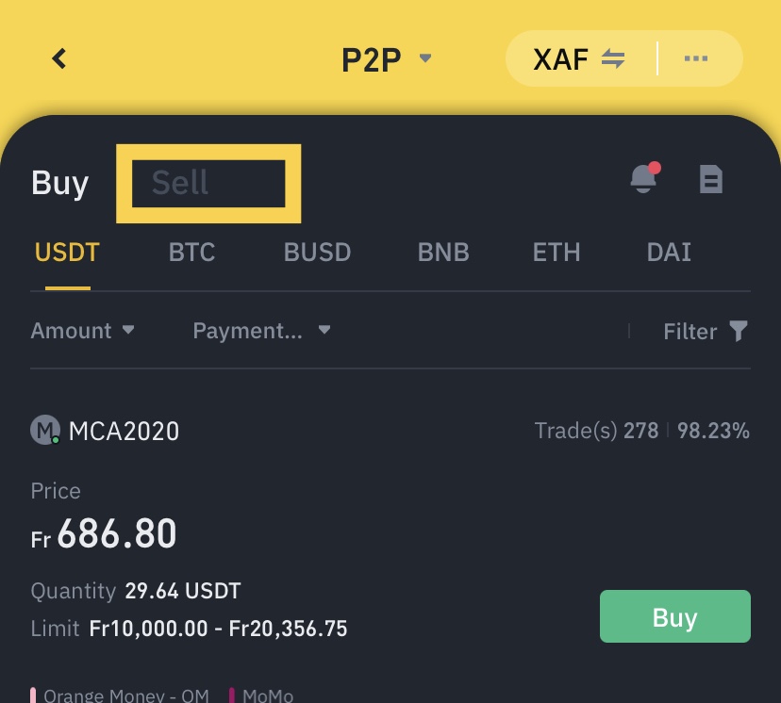The width and height of the screenshot is (781, 703).
Task: Expand the P2P mode dropdown arrow
Action: click(x=425, y=58)
